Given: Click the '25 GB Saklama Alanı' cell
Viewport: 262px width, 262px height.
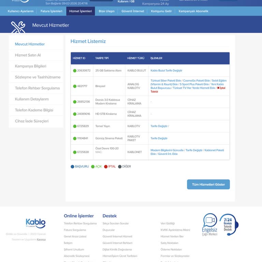Looking at the screenshot, I should (108, 71).
